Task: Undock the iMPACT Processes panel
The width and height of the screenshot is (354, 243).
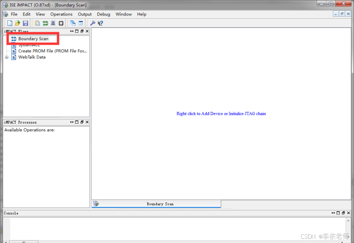Action: (x=82, y=122)
